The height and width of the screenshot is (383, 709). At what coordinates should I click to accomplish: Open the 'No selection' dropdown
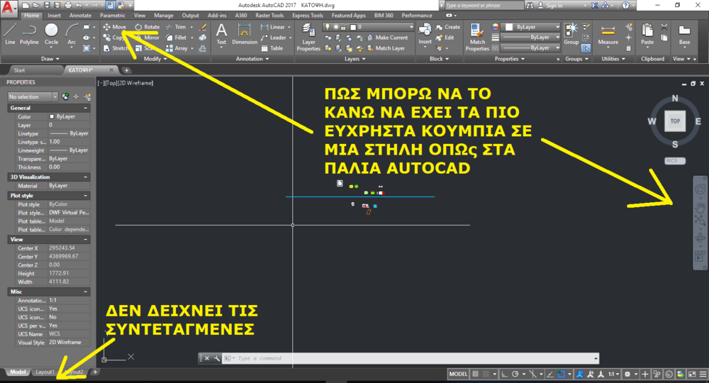tap(33, 96)
